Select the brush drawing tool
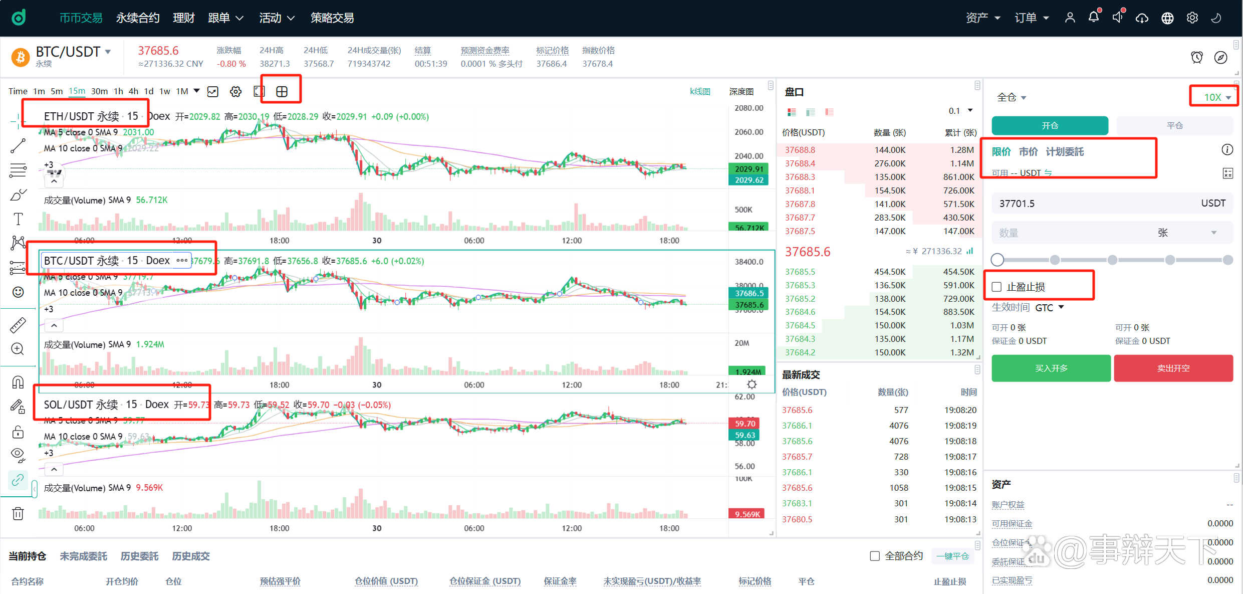 [x=18, y=195]
